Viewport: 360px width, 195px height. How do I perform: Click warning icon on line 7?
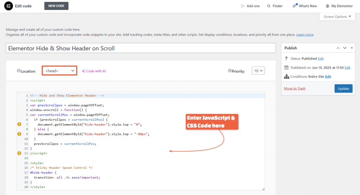click(19, 124)
